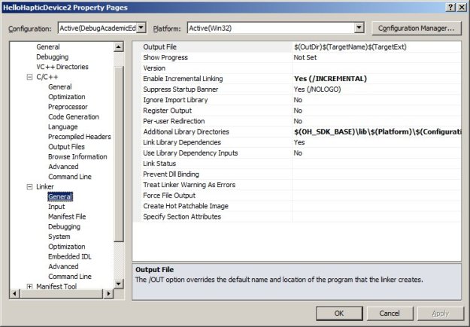Select Input under the Linker node
Viewport: 470px width, 327px height.
click(x=56, y=207)
